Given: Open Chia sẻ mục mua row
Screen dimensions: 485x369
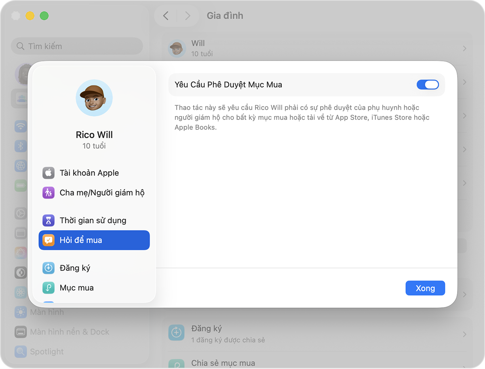Looking at the screenshot, I should coord(223,363).
